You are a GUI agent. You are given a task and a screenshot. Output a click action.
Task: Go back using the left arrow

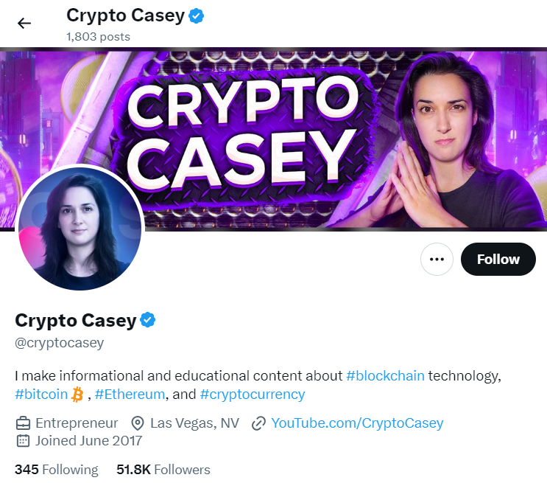(x=24, y=24)
